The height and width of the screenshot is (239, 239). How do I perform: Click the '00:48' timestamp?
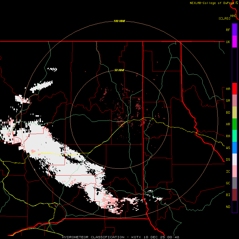[x=173, y=237]
